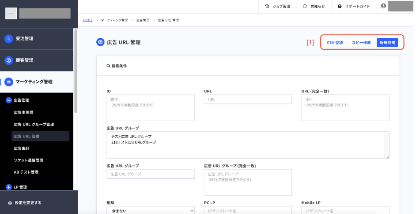The height and width of the screenshot is (214, 416).
Task: Click the CSV 登録 button
Action: click(x=335, y=43)
